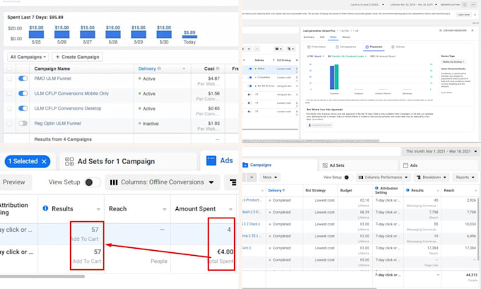This screenshot has width=481, height=289.
Task: Open the Columns: Performance dropdown
Action: 383,177
